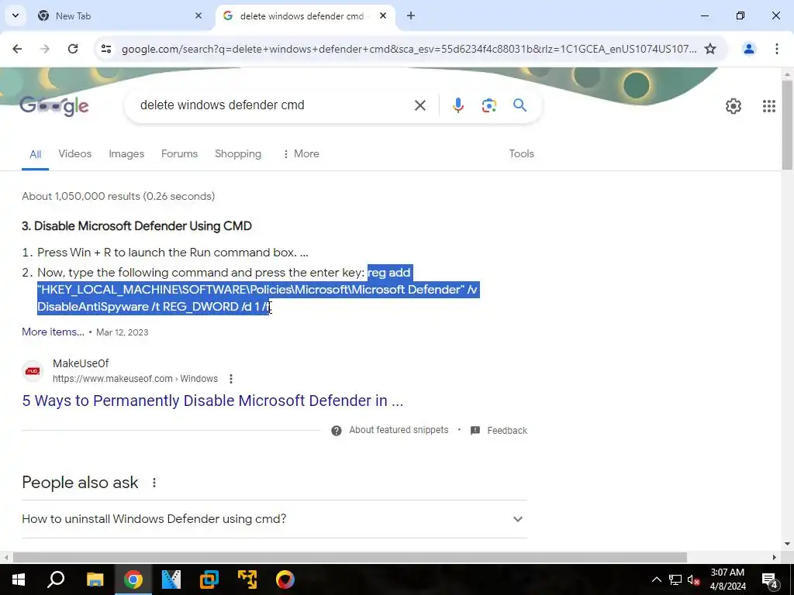Switch to Images results

click(x=126, y=154)
